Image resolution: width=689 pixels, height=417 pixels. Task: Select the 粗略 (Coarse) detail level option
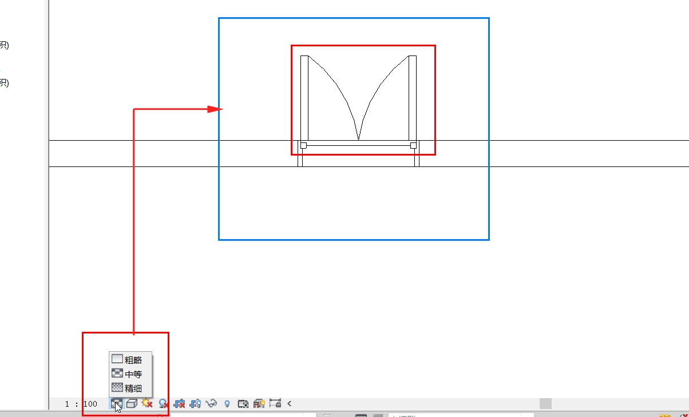click(127, 360)
